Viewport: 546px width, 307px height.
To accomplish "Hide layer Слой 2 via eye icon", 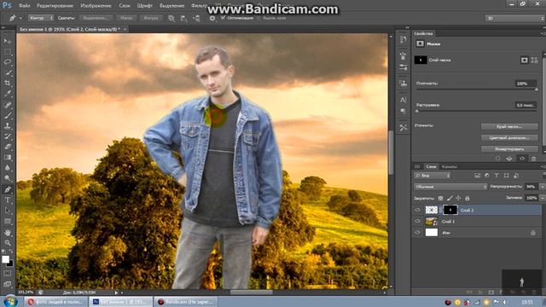I will click(x=417, y=210).
